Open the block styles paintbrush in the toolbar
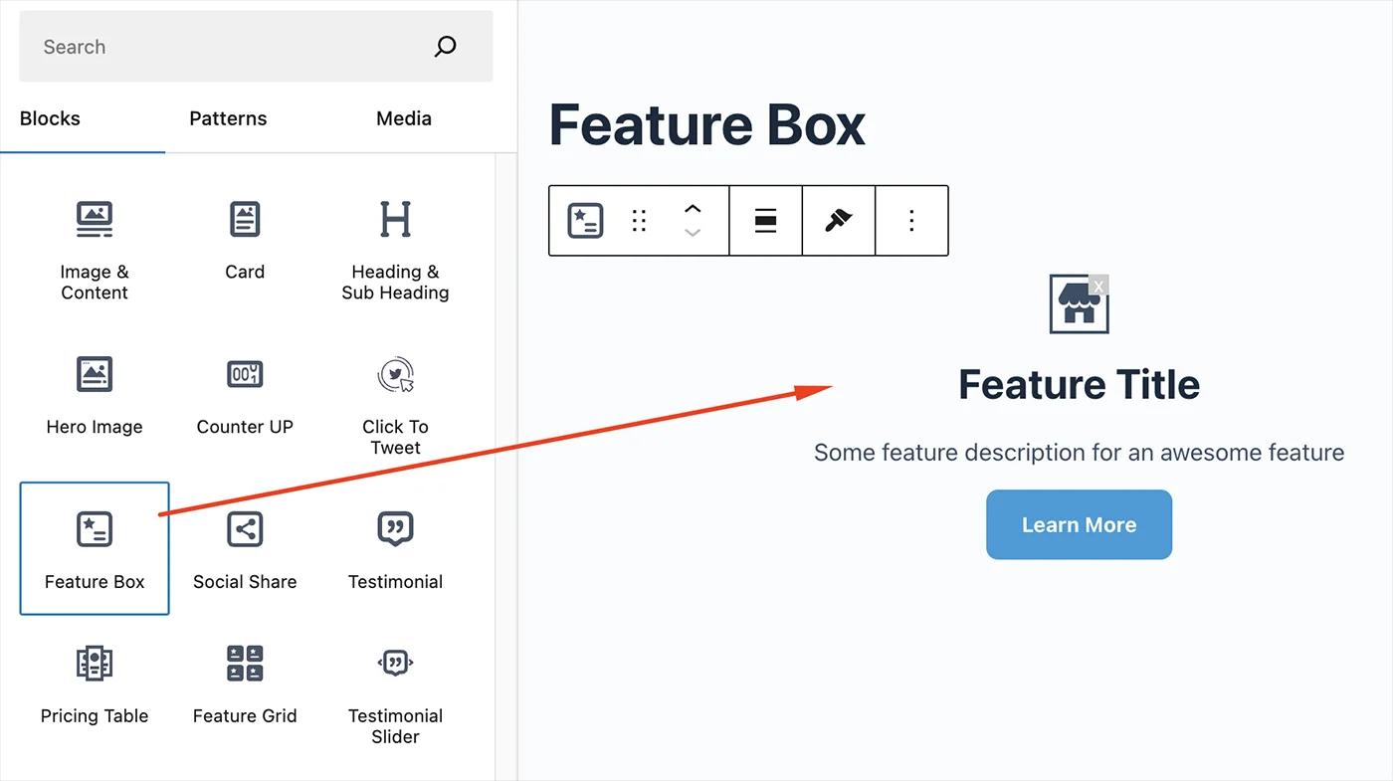 pos(838,220)
